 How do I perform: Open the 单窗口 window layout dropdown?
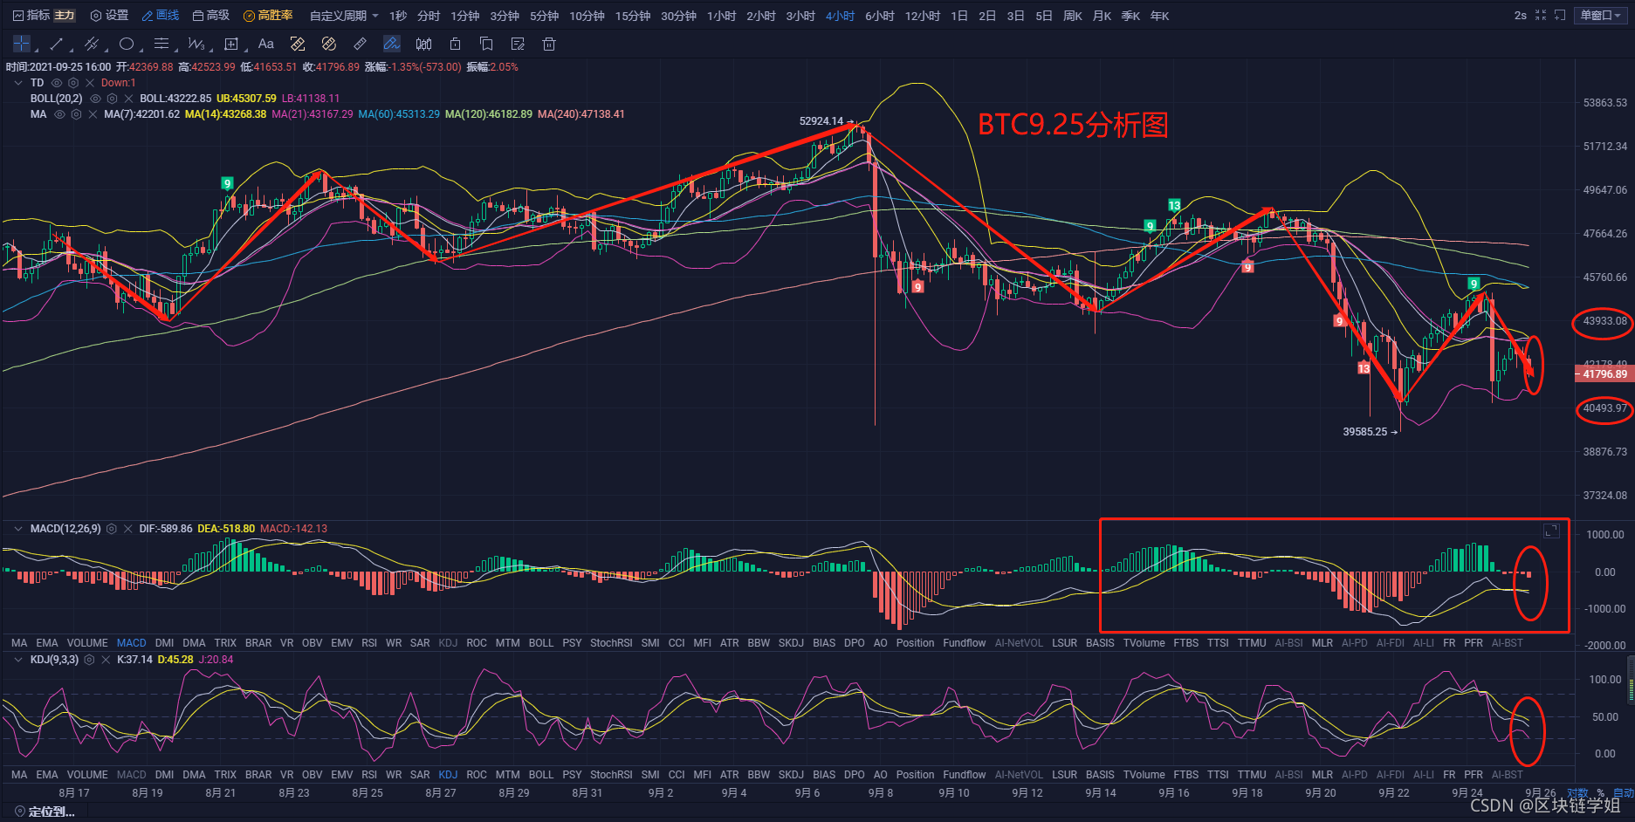[1601, 16]
